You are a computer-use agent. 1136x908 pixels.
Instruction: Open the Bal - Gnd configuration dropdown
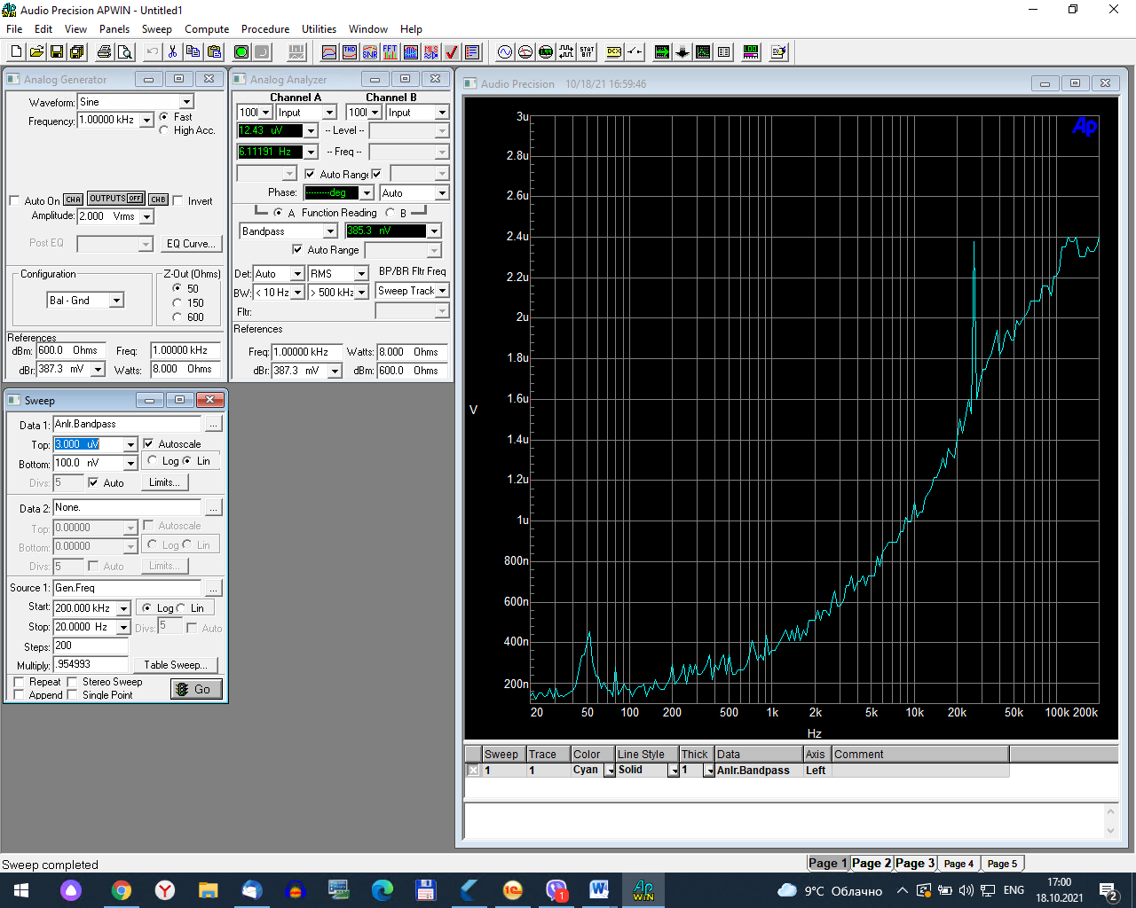click(x=116, y=301)
